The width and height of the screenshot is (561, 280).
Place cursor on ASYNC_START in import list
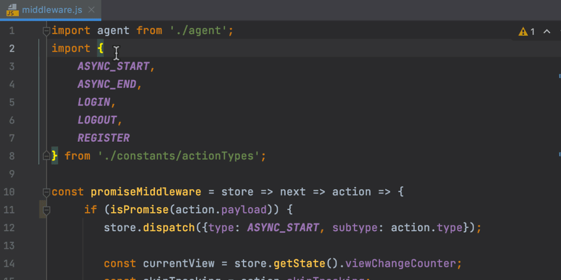113,66
